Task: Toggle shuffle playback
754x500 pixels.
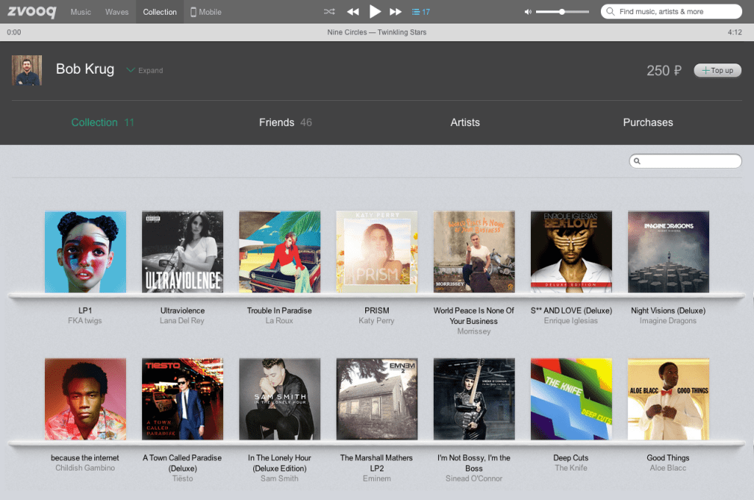Action: [329, 12]
